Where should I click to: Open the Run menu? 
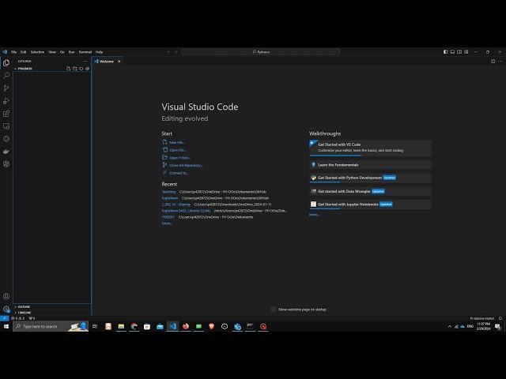[x=72, y=52]
